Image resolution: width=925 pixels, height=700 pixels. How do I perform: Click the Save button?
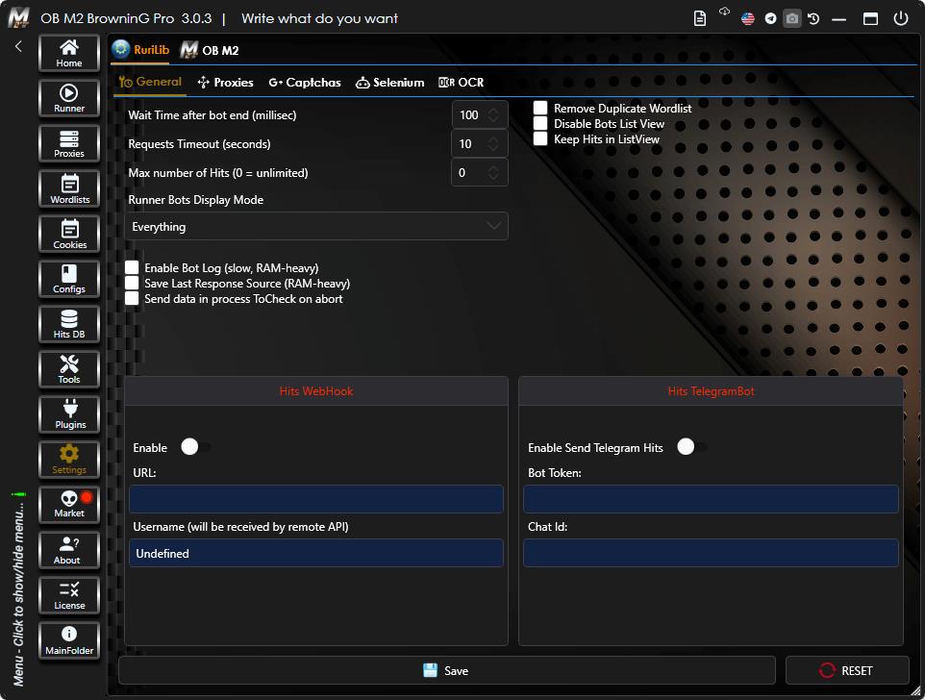(x=446, y=670)
